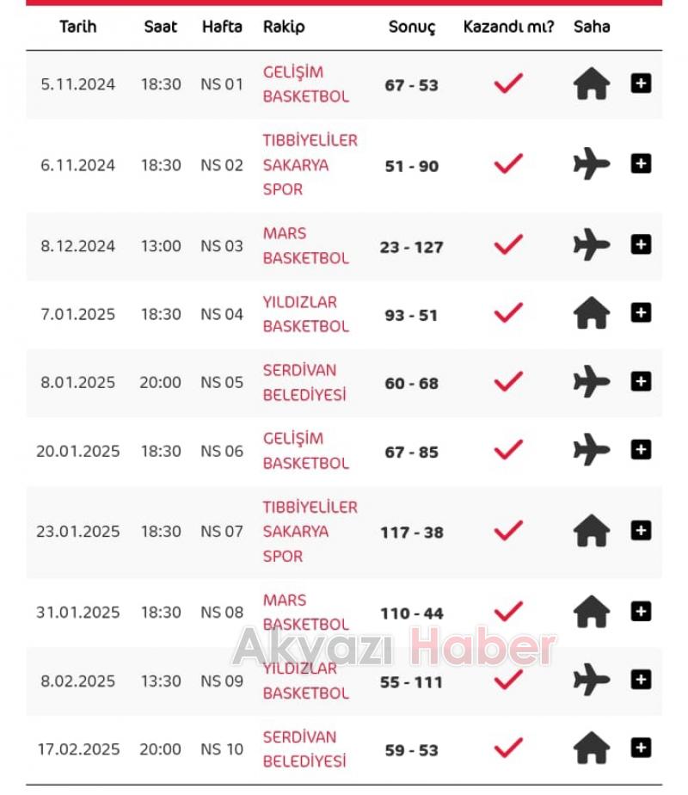Click the airplane icon for 8.01.2025 match
This screenshot has height=795, width=688.
592,382
